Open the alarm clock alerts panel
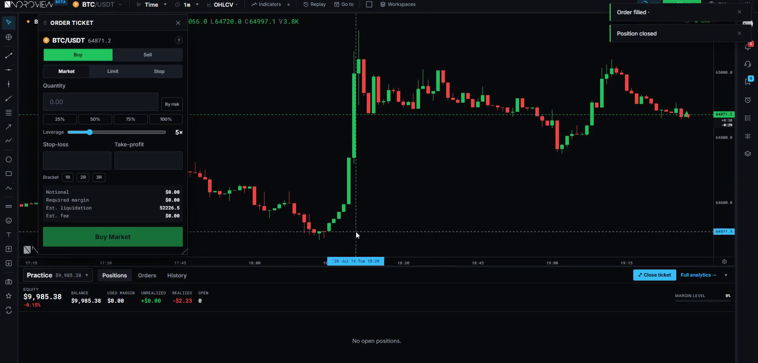758x363 pixels. [x=748, y=100]
